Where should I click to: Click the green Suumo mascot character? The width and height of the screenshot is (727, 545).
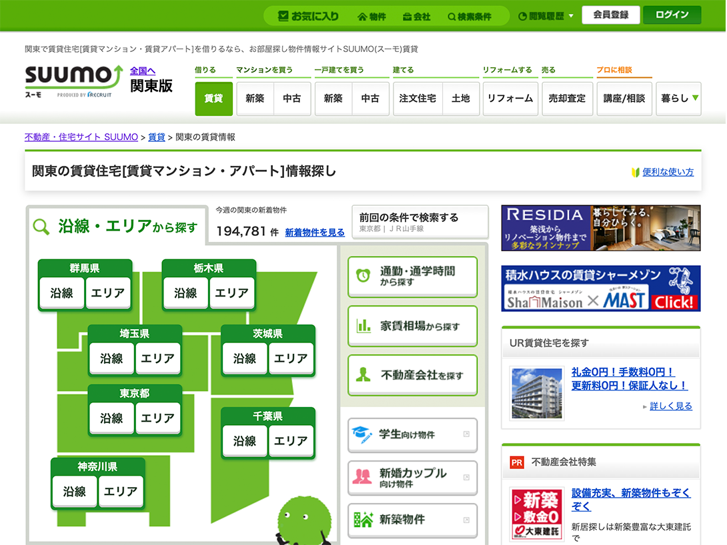click(x=304, y=522)
